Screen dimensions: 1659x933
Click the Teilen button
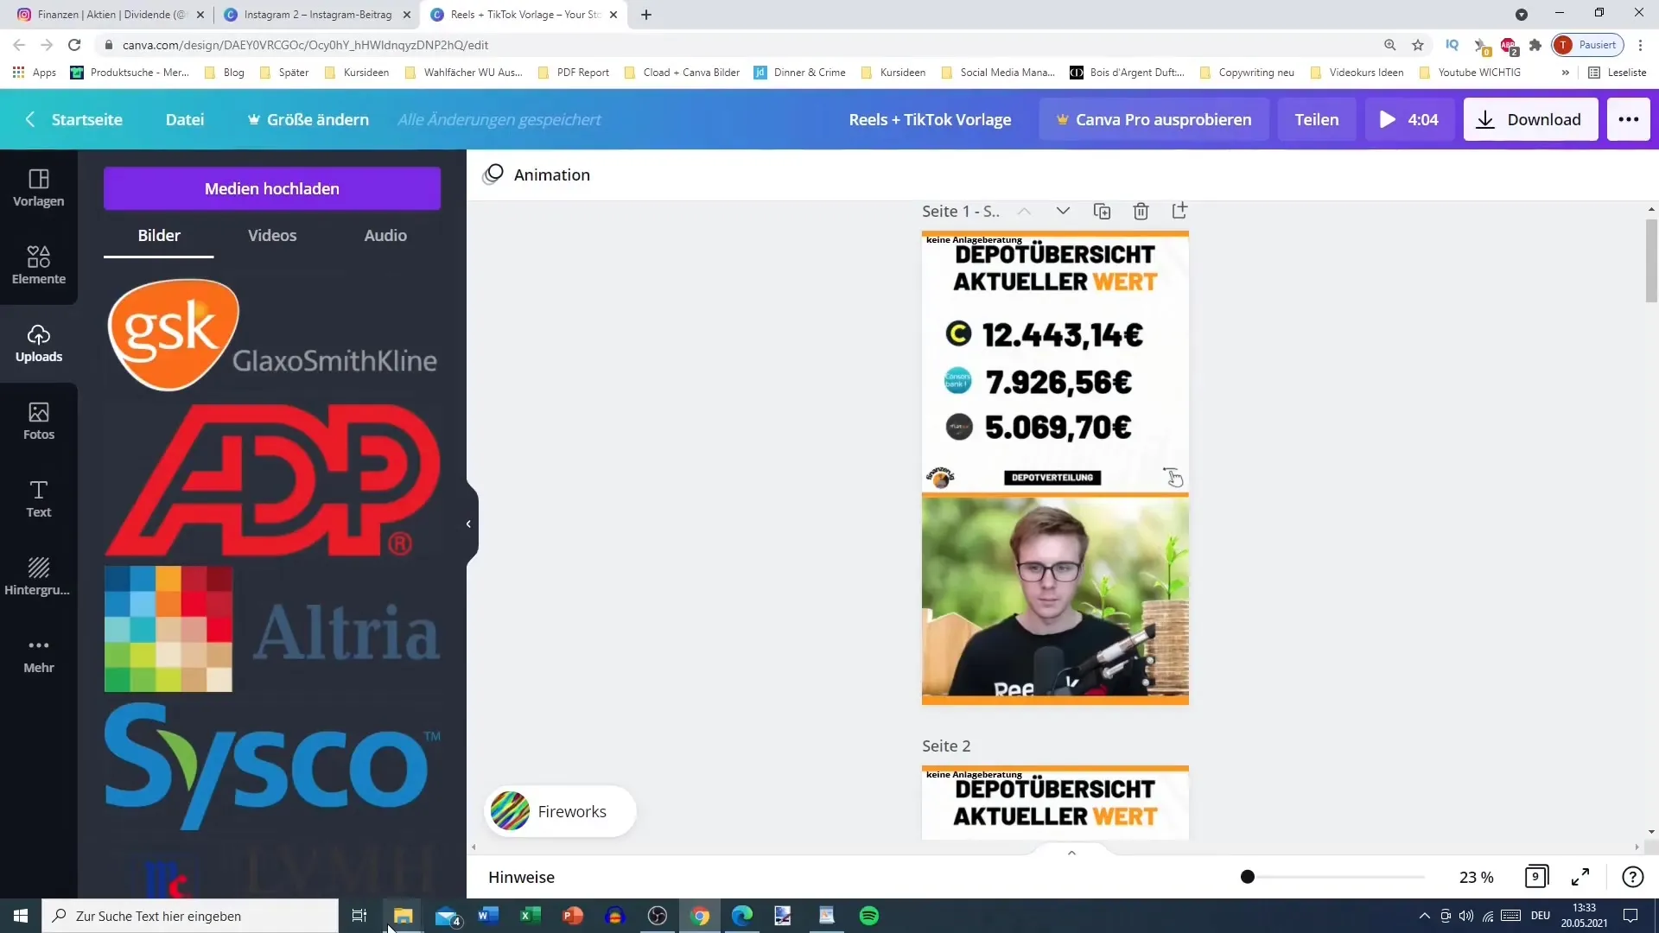[1317, 119]
